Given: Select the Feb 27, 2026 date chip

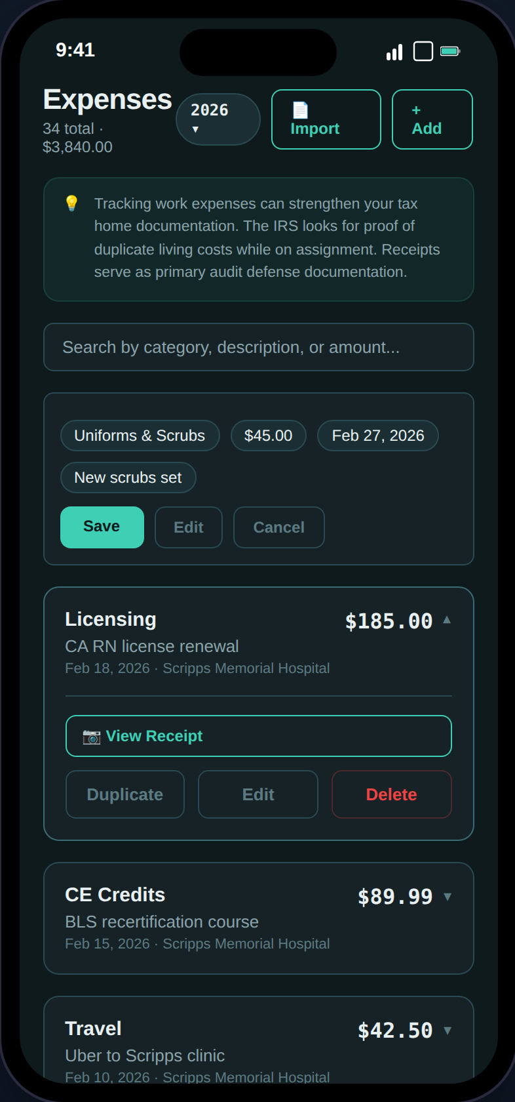Looking at the screenshot, I should click(x=377, y=435).
